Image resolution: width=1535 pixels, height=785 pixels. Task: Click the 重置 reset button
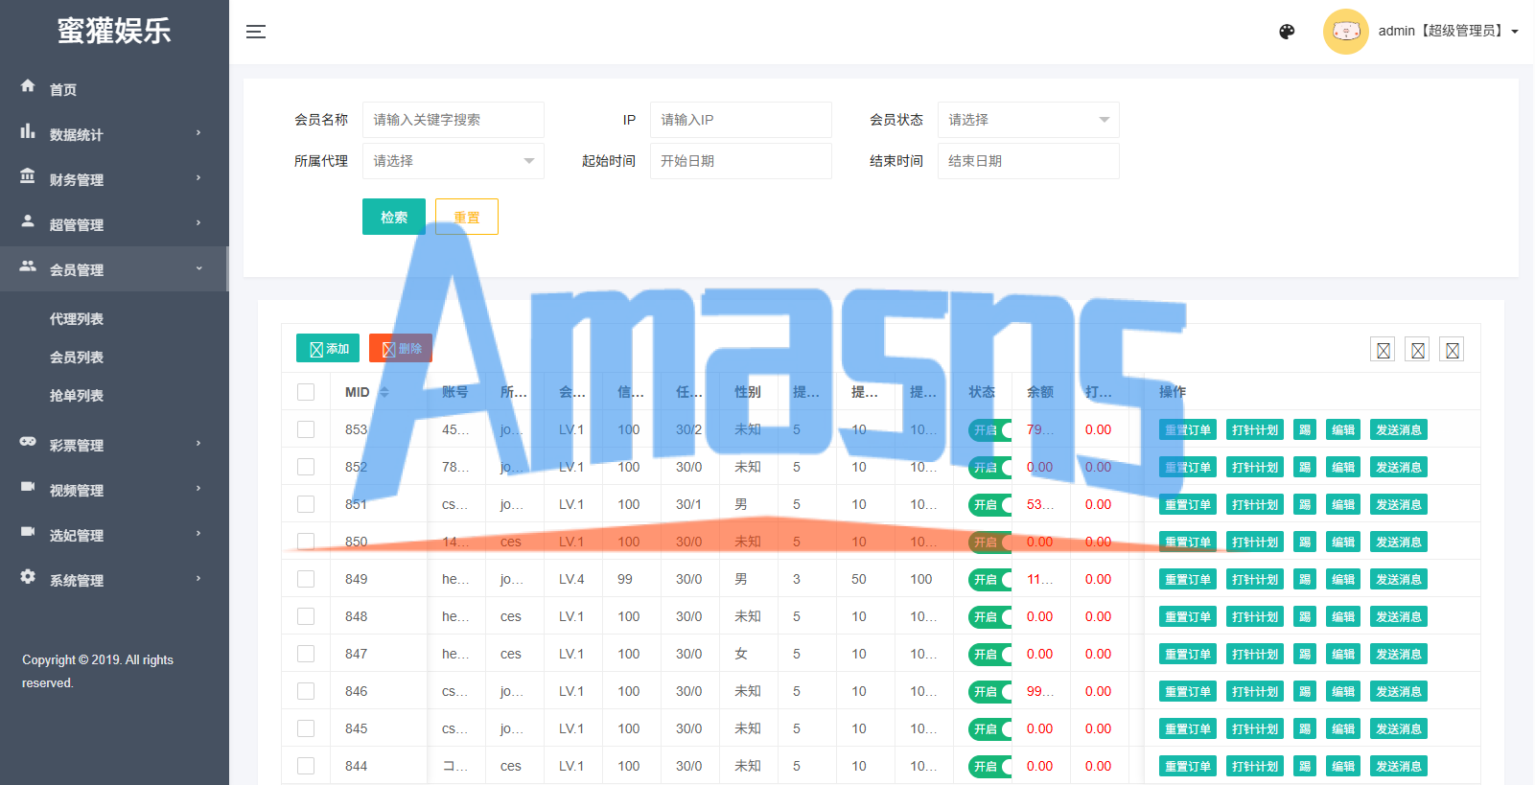pos(467,217)
